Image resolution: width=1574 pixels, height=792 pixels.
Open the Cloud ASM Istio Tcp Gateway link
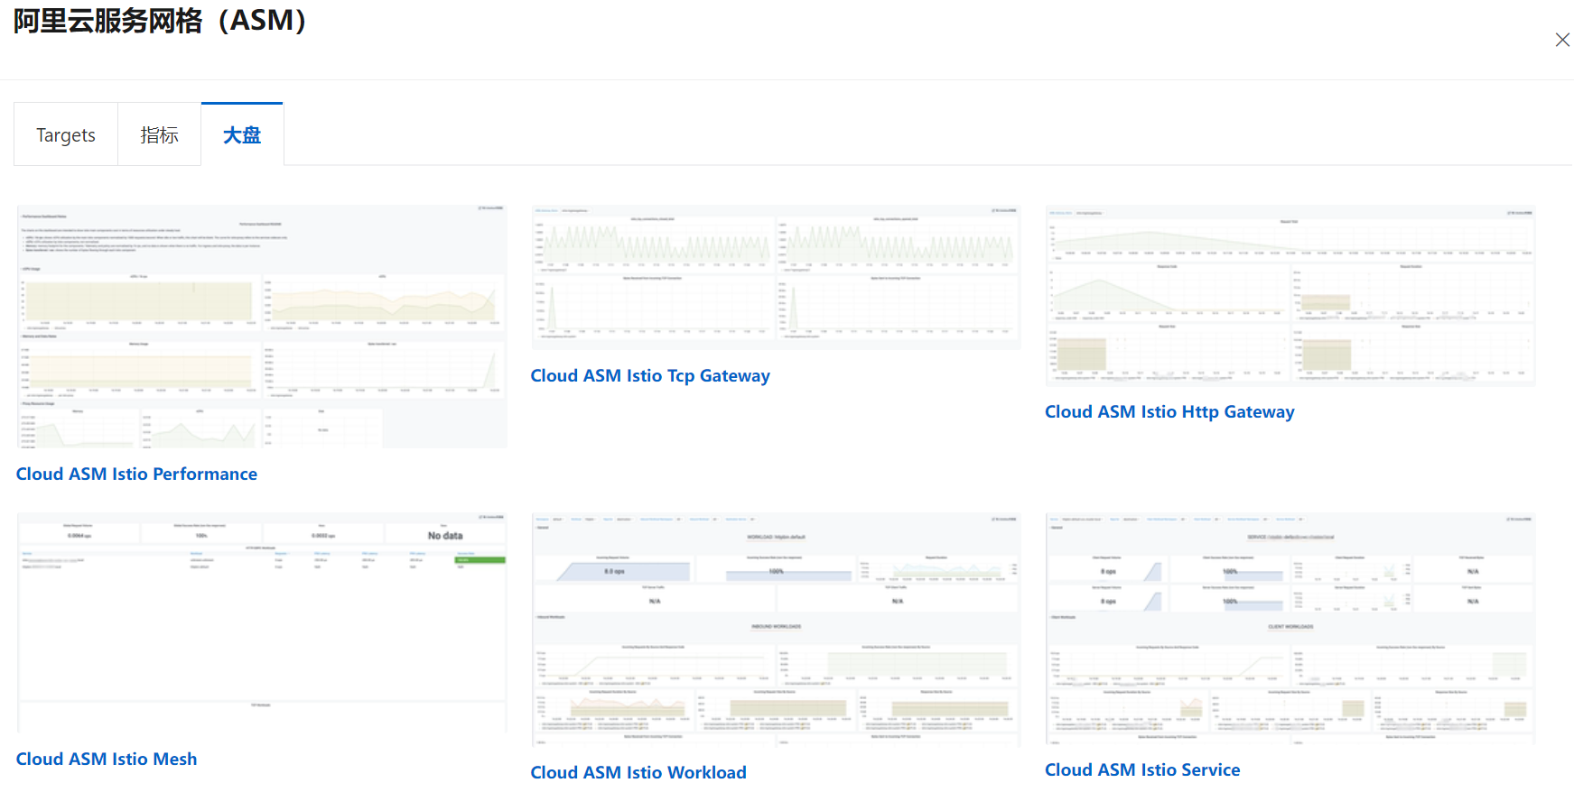[650, 375]
